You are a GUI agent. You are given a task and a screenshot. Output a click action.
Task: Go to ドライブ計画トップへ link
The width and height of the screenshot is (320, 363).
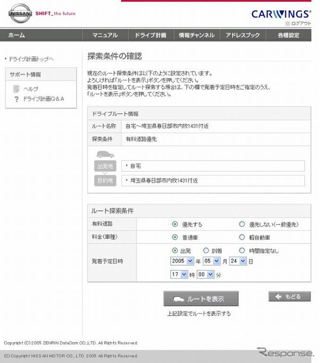(31, 59)
